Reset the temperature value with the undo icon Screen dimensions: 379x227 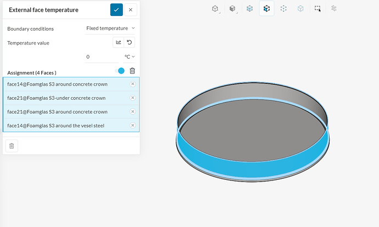coord(129,42)
